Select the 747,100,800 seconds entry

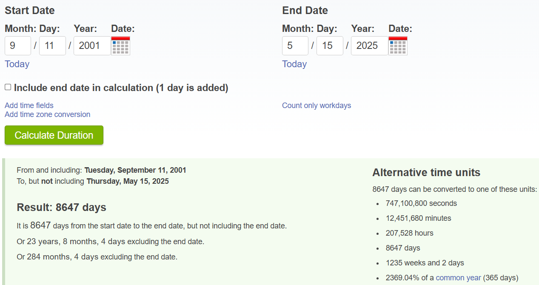421,203
